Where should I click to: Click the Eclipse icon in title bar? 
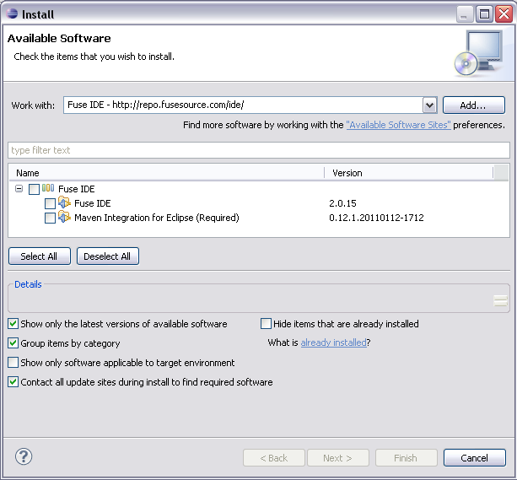(x=11, y=13)
